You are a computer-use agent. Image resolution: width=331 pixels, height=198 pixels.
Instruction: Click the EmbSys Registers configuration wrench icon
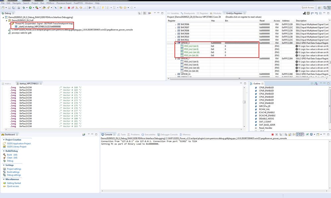pyautogui.click(x=304, y=14)
